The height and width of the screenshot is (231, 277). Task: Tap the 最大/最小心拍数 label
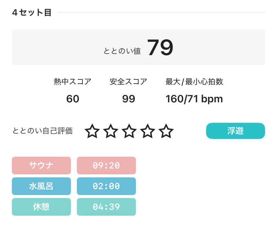point(194,82)
